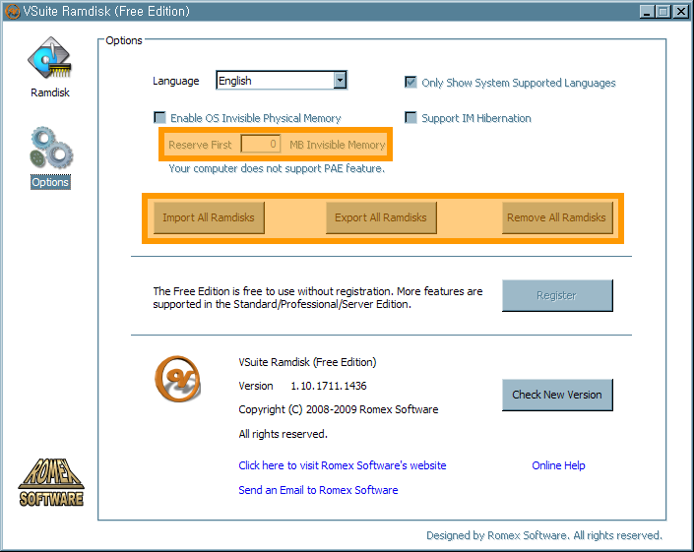
Task: Click the Ramdisk sidebar label
Action: coord(50,92)
